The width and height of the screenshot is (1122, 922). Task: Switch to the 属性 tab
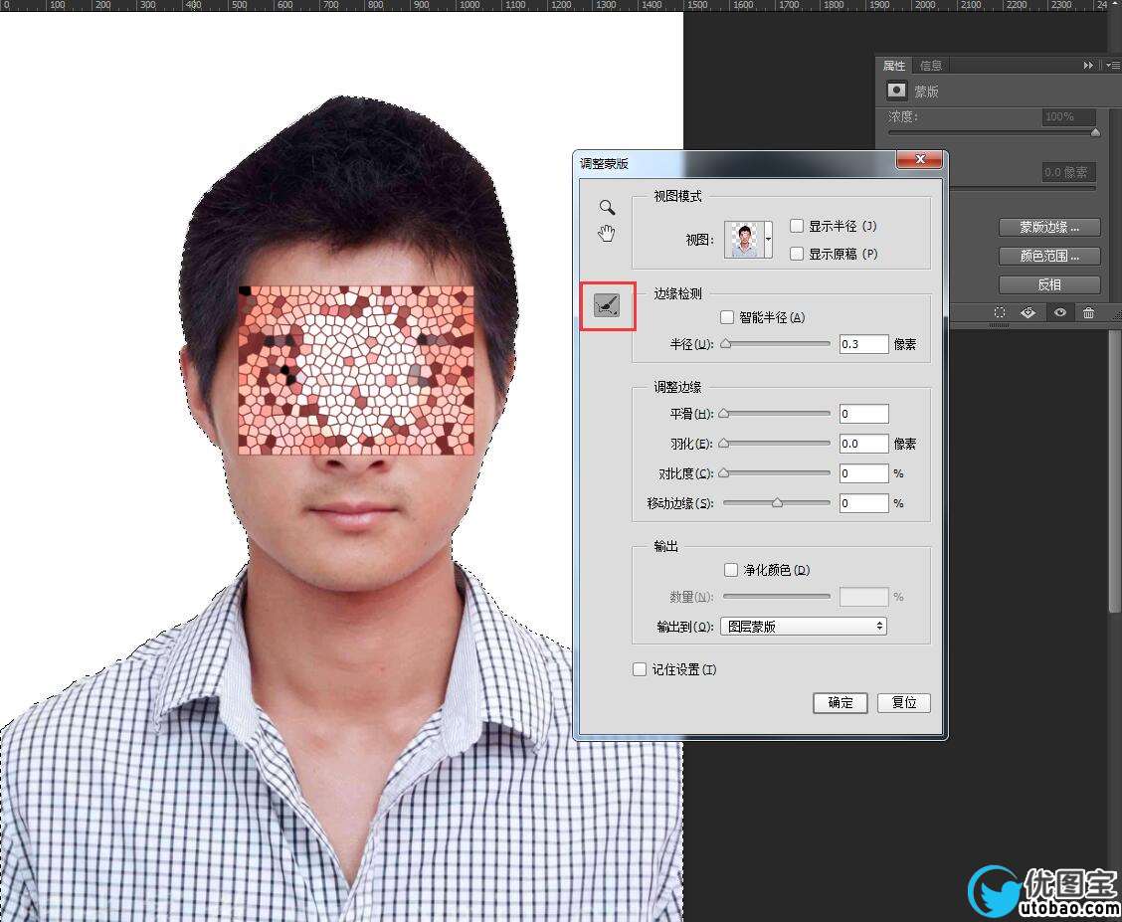pos(894,66)
